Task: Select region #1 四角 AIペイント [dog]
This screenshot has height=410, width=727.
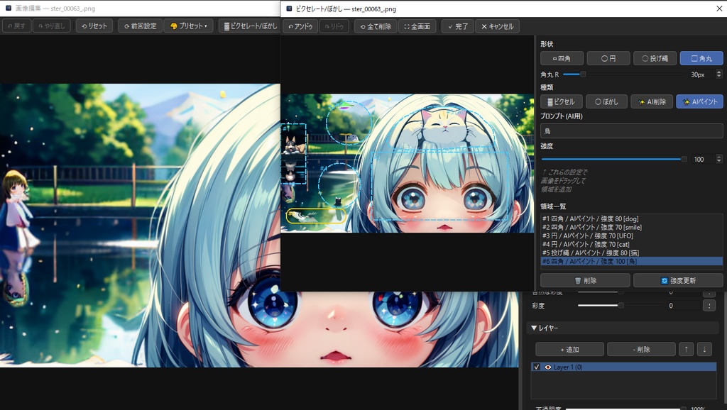Action: pyautogui.click(x=631, y=218)
